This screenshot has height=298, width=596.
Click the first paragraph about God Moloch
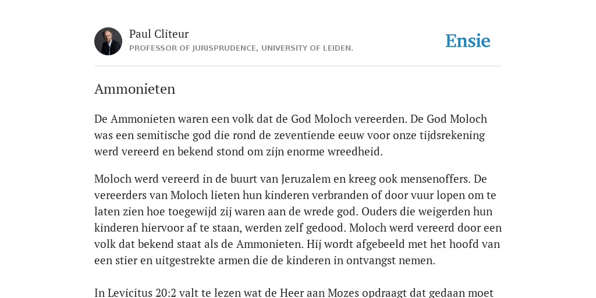click(291, 135)
